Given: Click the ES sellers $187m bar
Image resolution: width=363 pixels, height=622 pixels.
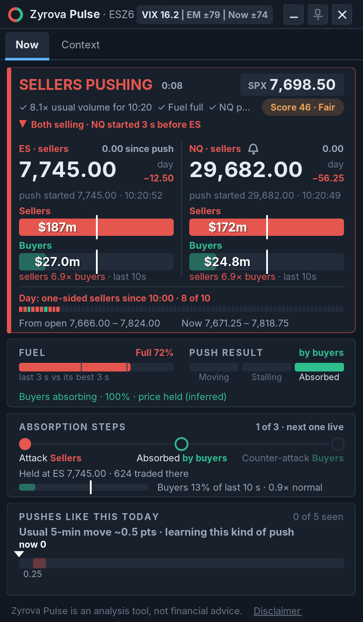Looking at the screenshot, I should click(x=96, y=227).
